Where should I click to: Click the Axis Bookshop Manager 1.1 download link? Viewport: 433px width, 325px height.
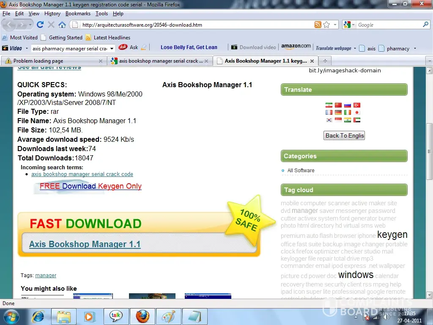(85, 244)
